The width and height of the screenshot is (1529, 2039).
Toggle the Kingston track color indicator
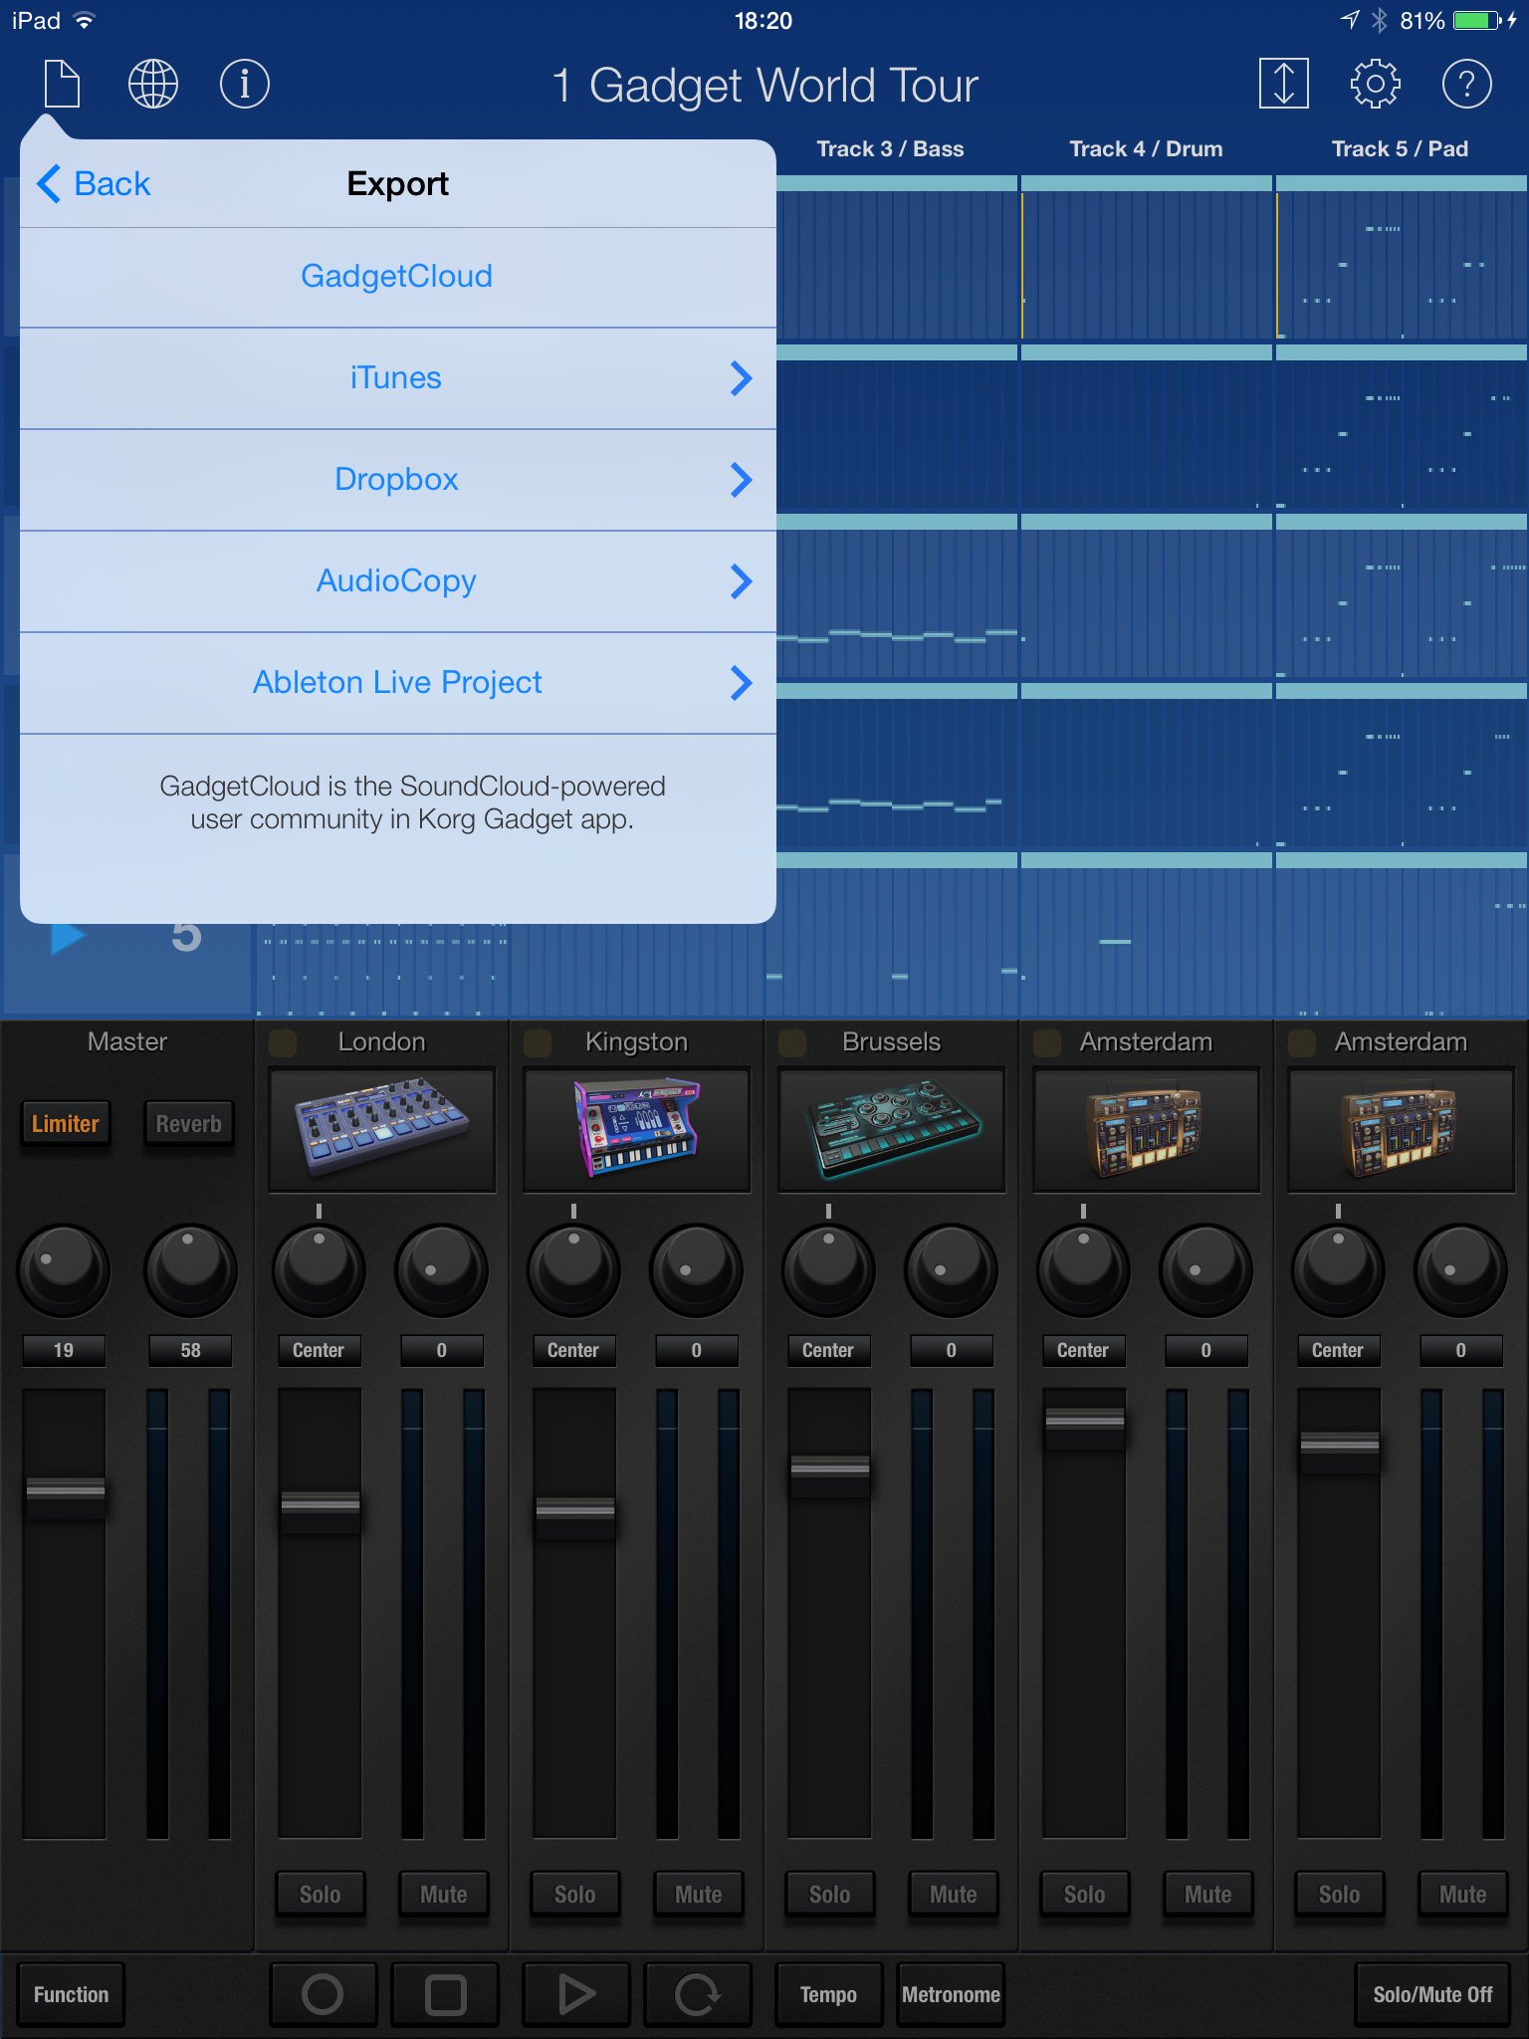click(x=538, y=1042)
